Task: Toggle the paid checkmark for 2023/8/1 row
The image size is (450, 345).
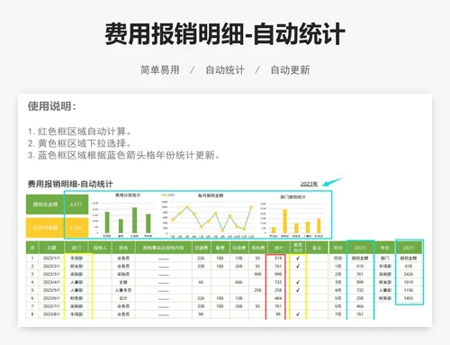Action: 298,314
